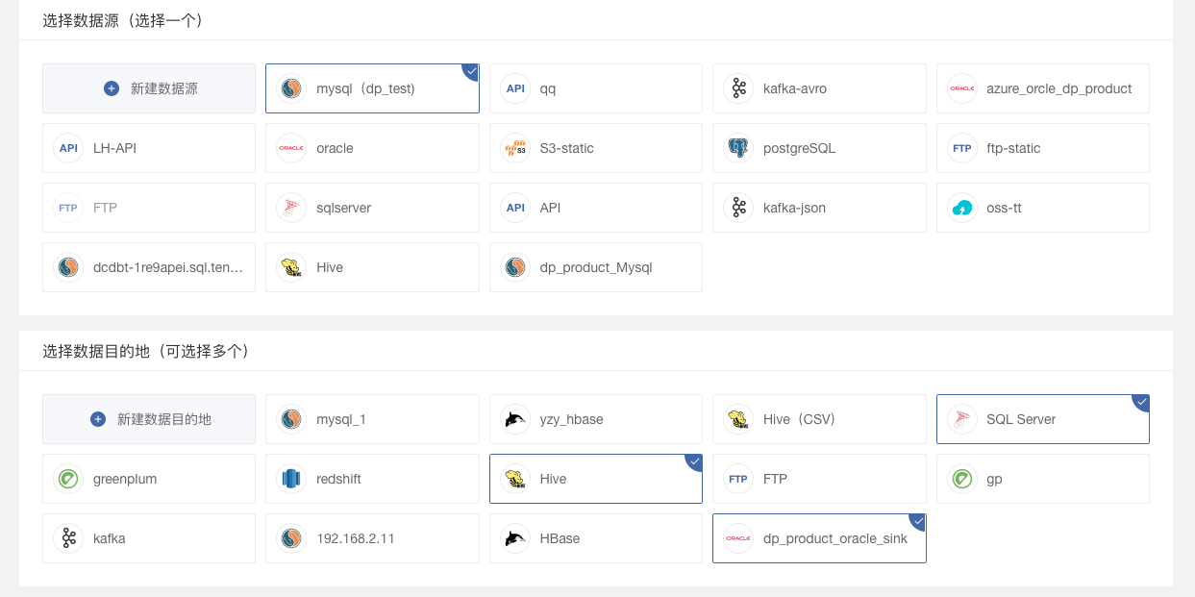Select the API data source card

(x=596, y=208)
